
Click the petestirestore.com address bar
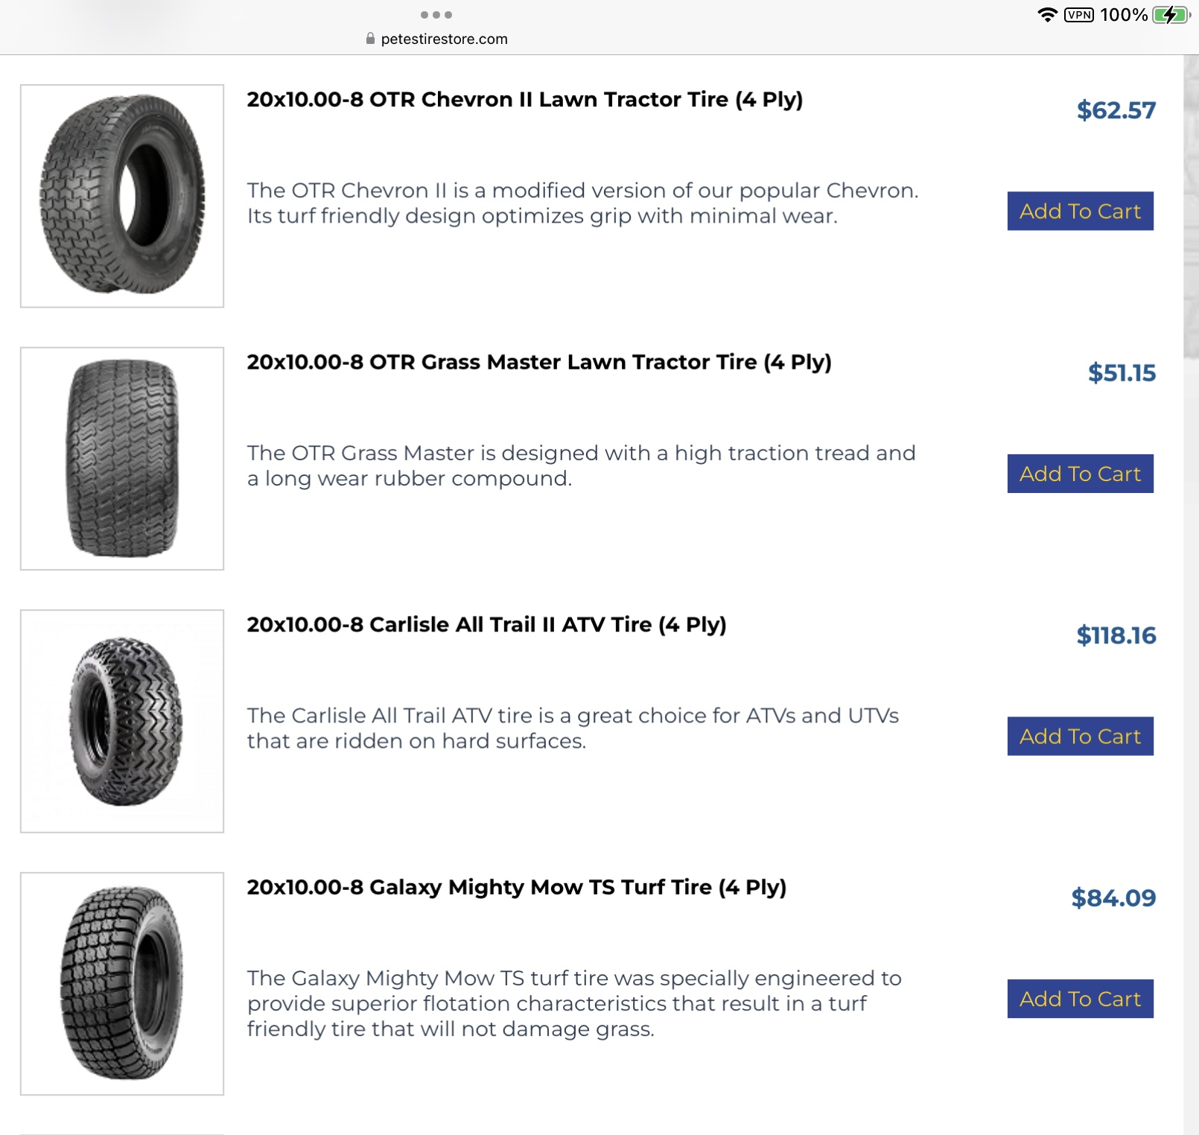(x=444, y=39)
